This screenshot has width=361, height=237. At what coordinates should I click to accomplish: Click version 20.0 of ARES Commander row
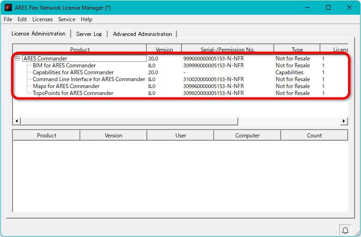pyautogui.click(x=153, y=59)
